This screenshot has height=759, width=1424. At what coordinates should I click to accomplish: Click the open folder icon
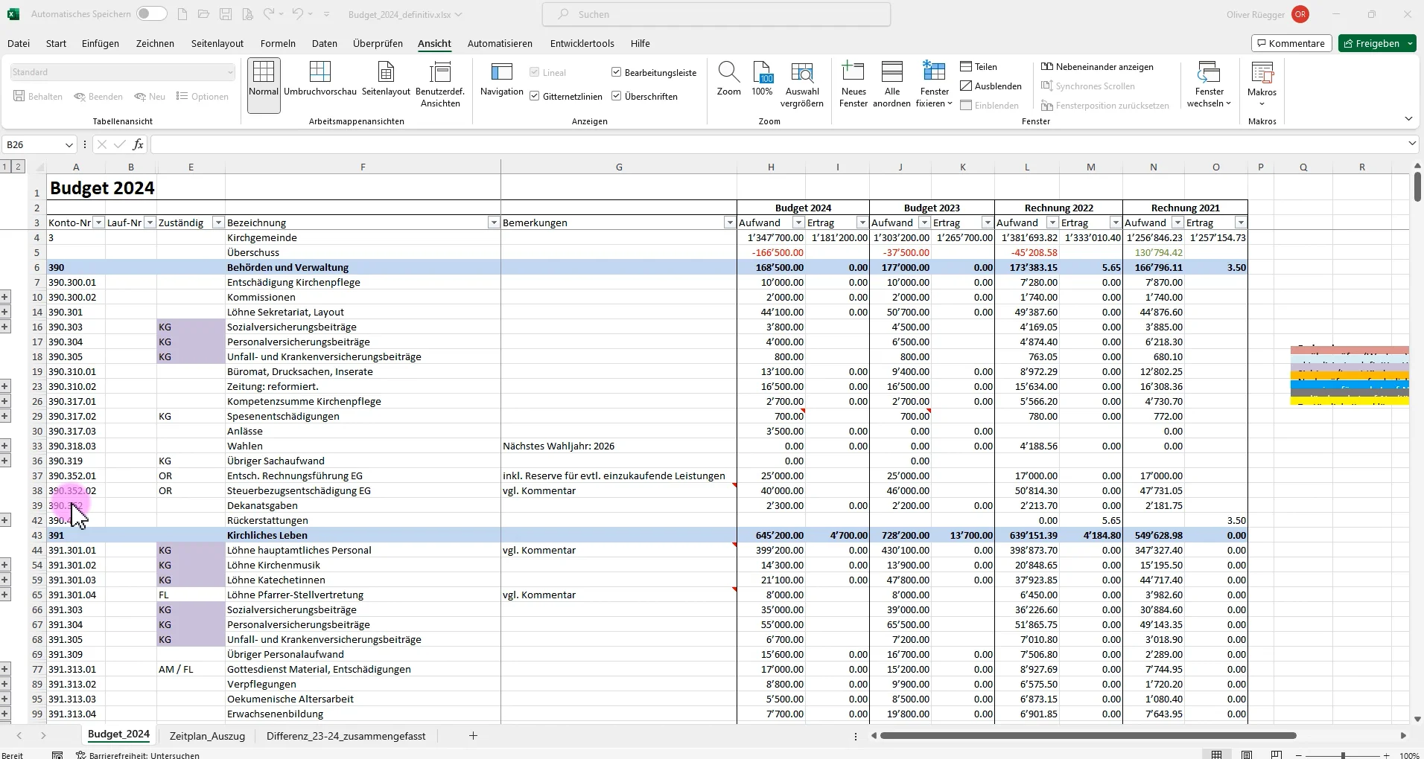coord(204,14)
